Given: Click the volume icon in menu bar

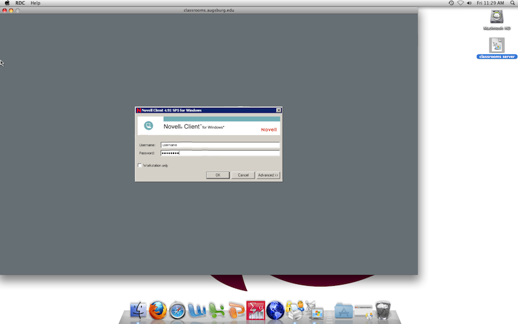Looking at the screenshot, I should [x=470, y=3].
